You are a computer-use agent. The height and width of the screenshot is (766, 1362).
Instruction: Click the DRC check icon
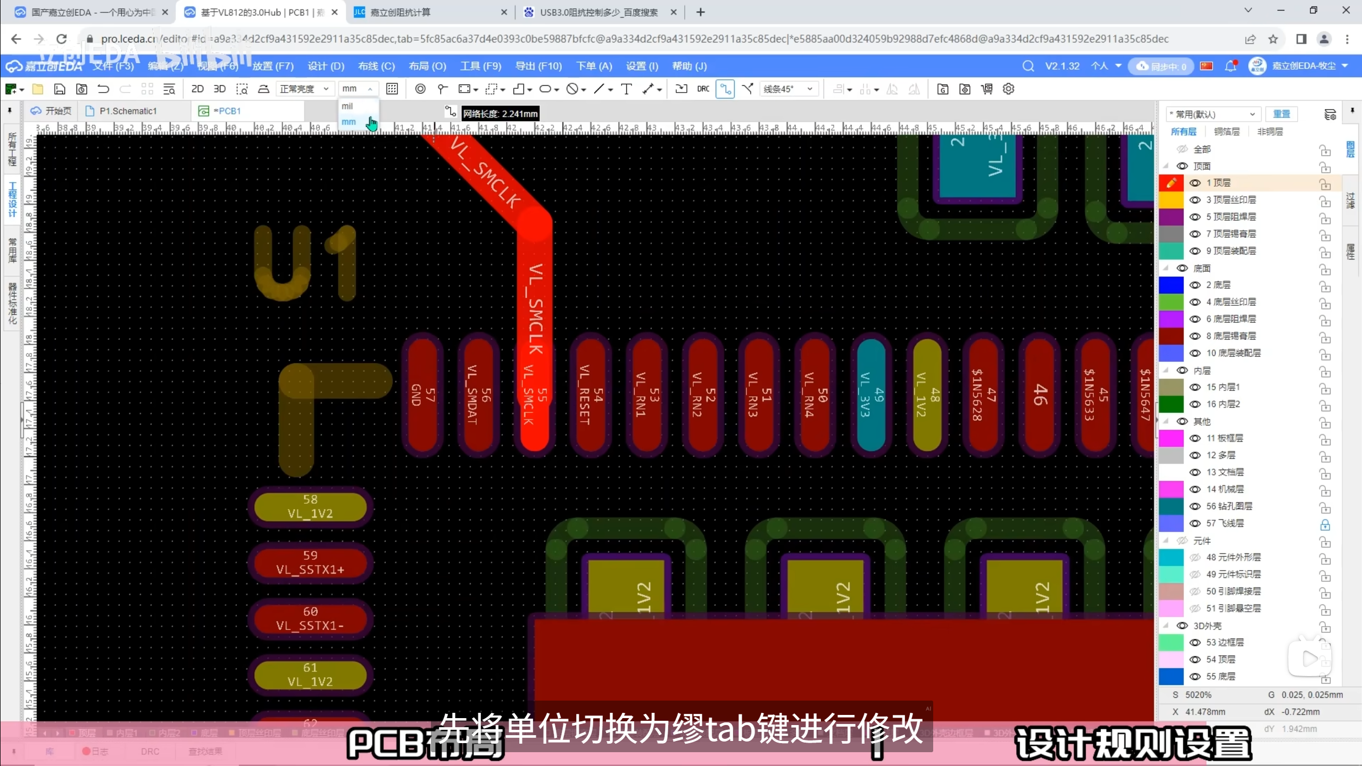point(703,89)
